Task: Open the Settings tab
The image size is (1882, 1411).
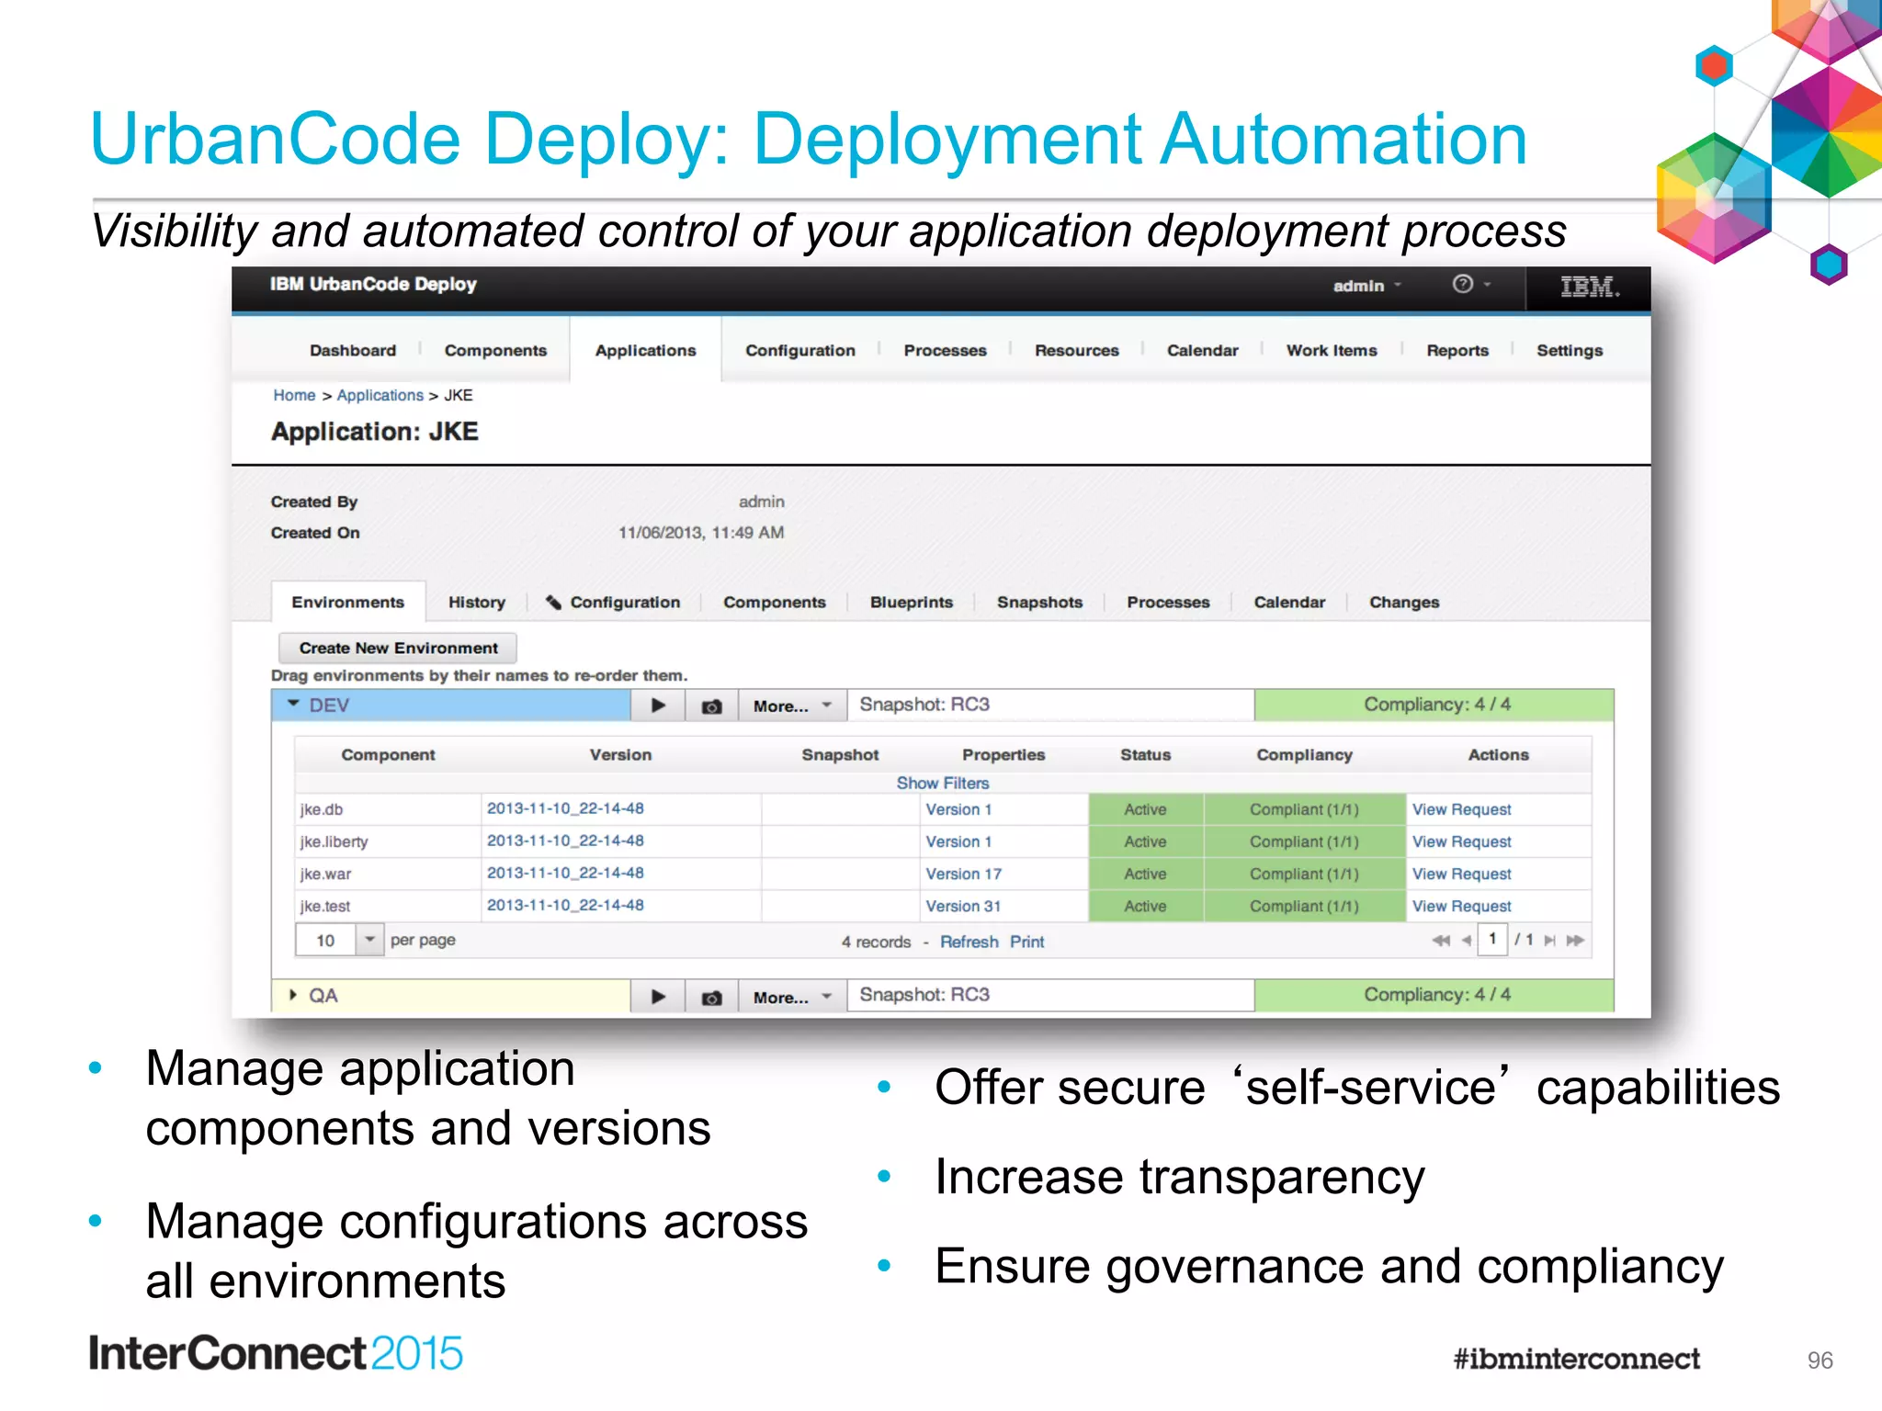Action: pyautogui.click(x=1569, y=350)
